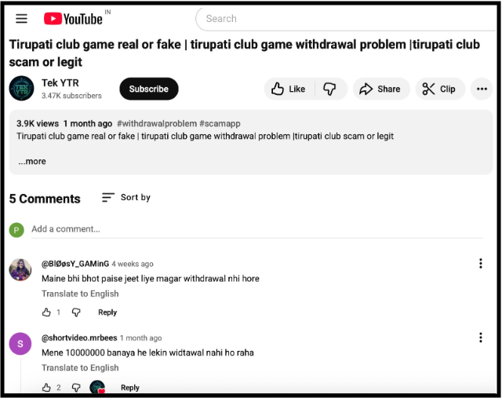The width and height of the screenshot is (502, 398).
Task: Reply to the shortvideo.mrbees comment
Action: click(x=130, y=388)
